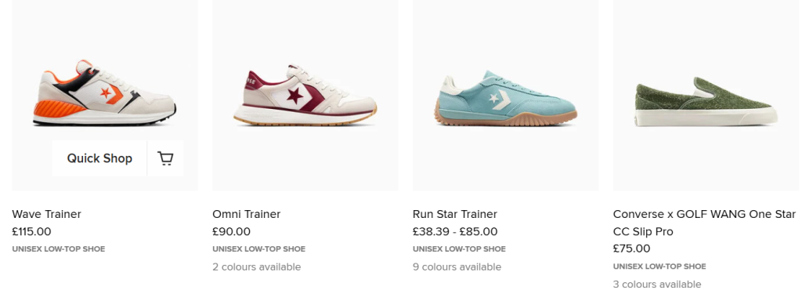View 9 colours available for Run Star
Viewport: 802px width, 301px height.
(x=457, y=267)
